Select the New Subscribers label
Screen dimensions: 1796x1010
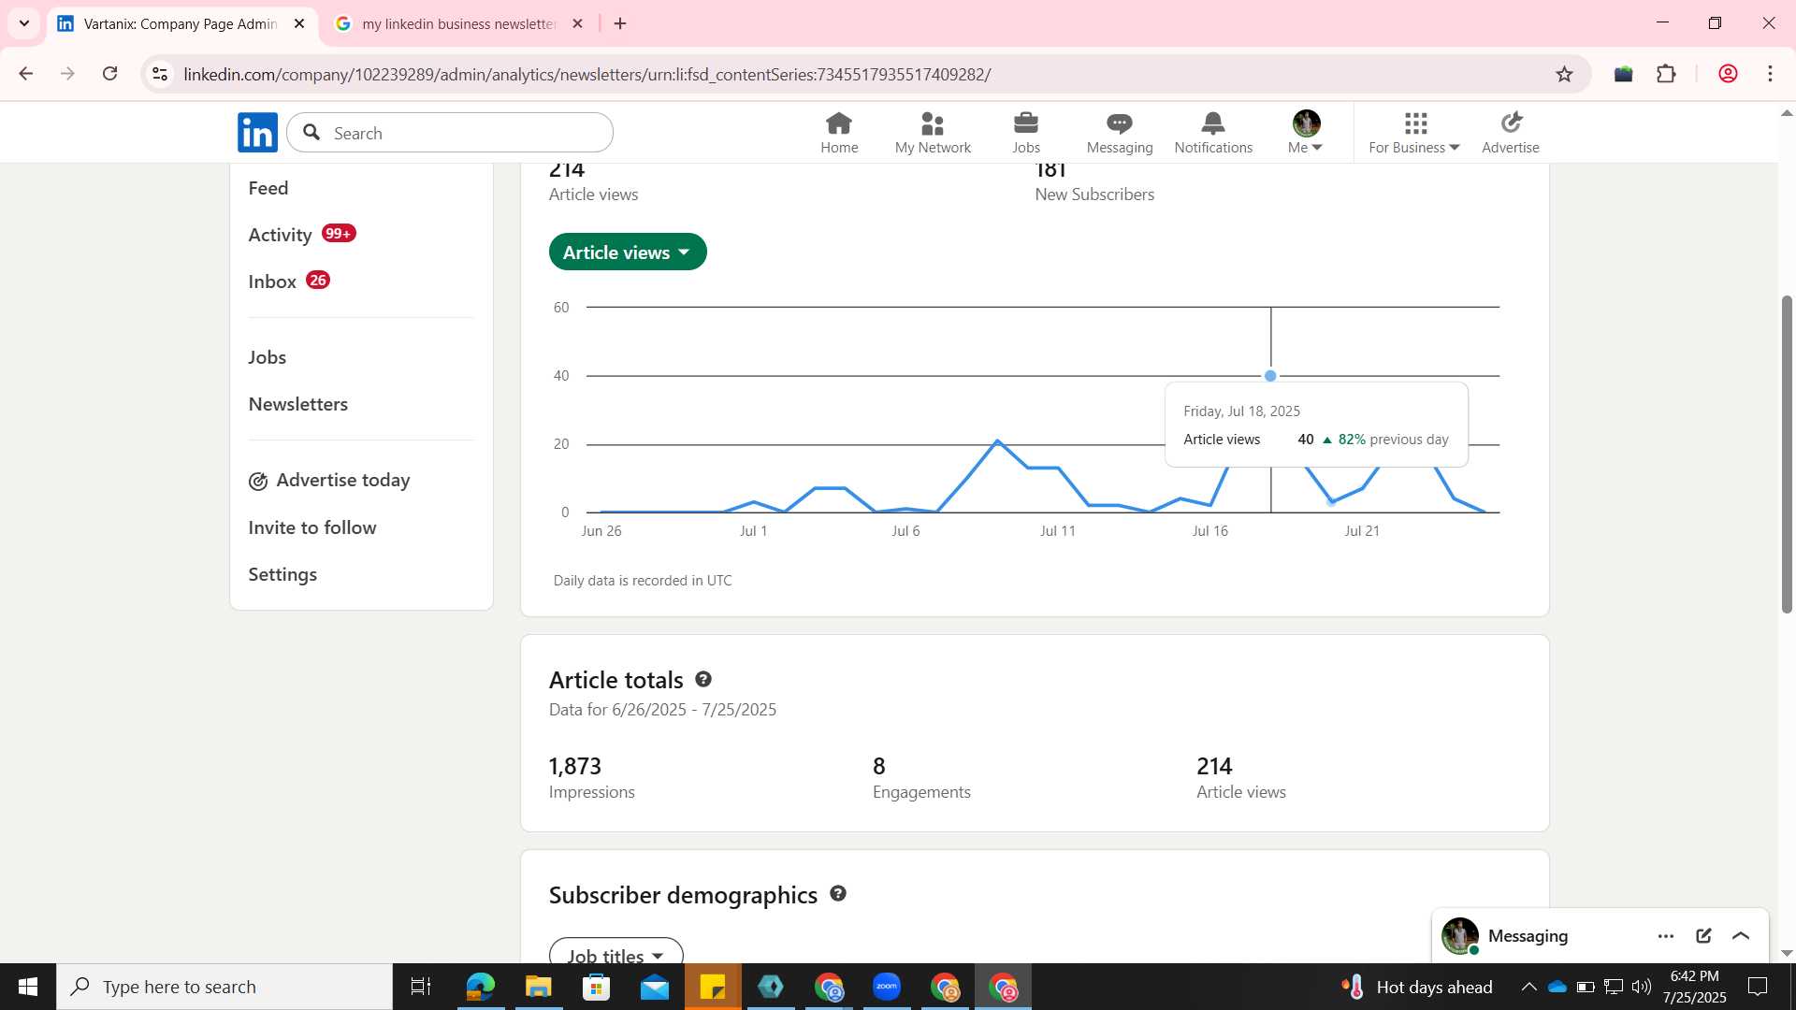[1094, 195]
